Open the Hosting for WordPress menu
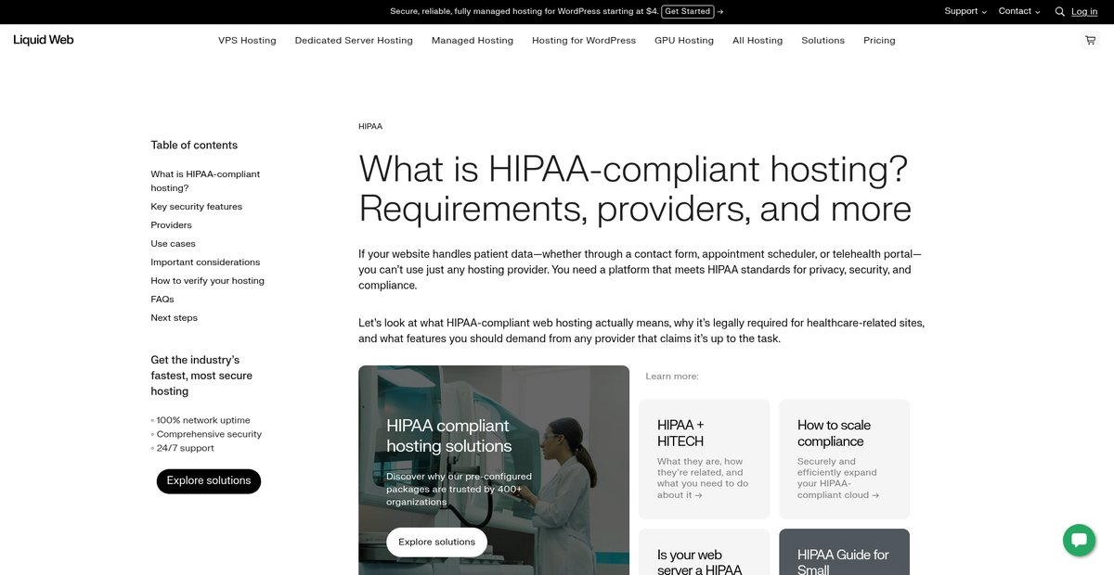1114x575 pixels. tap(584, 41)
